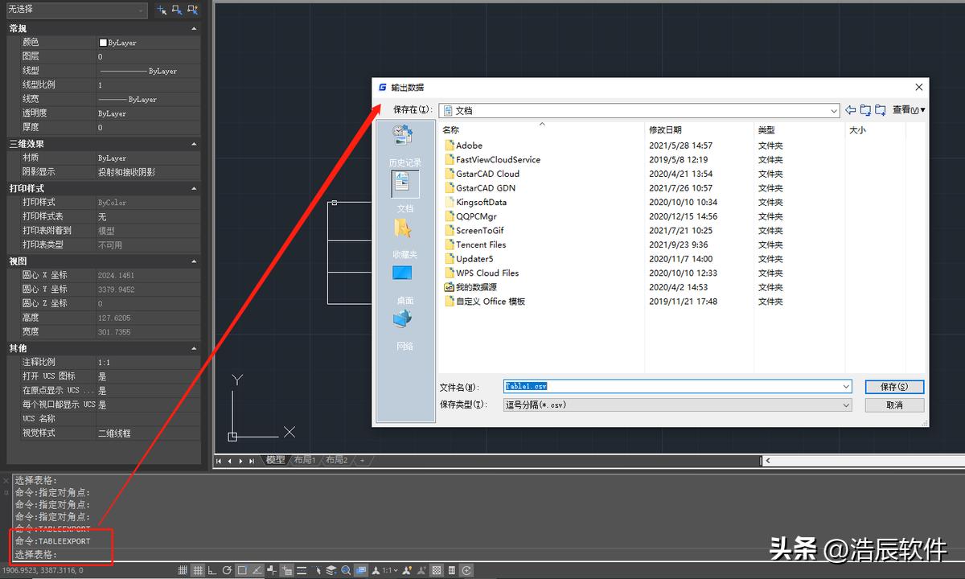Toggle orthogonal mode in the status bar
Screen dimensions: 965x579
click(211, 570)
